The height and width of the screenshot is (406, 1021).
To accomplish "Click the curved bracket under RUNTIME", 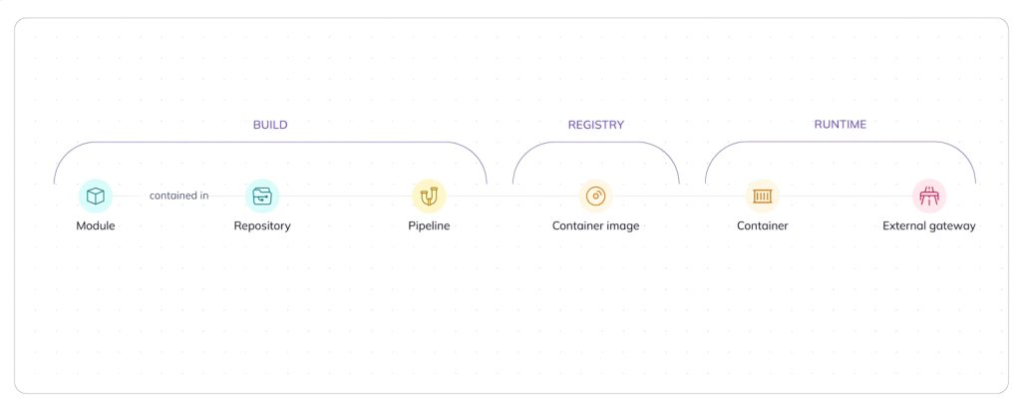I will tap(841, 143).
